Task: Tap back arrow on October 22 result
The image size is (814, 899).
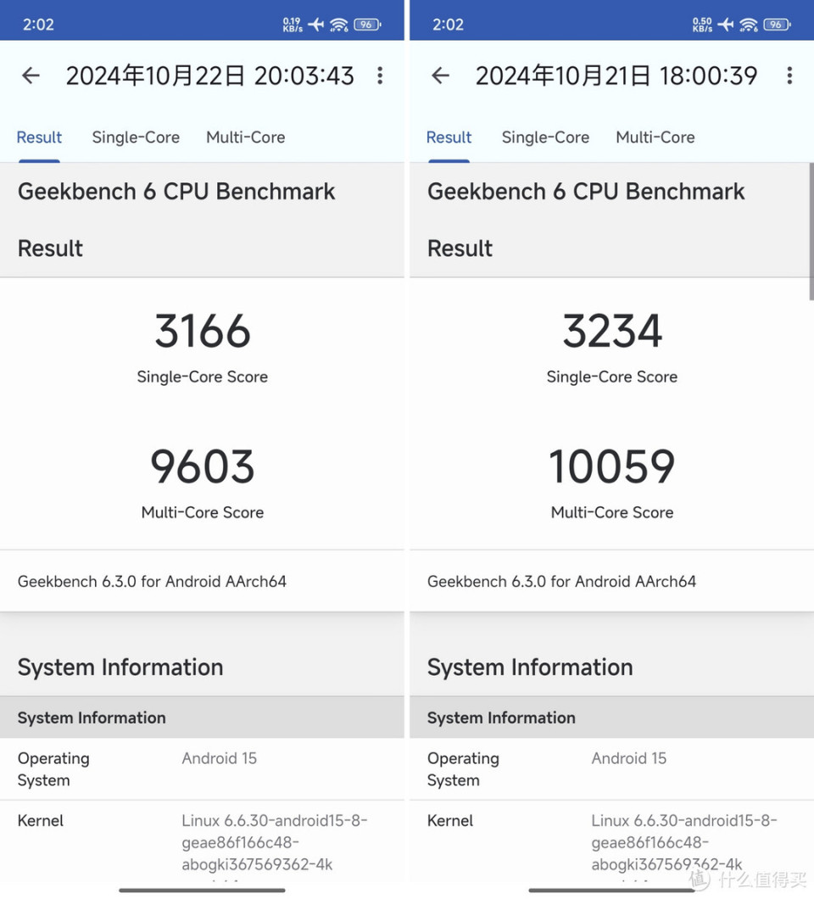Action: click(x=31, y=75)
